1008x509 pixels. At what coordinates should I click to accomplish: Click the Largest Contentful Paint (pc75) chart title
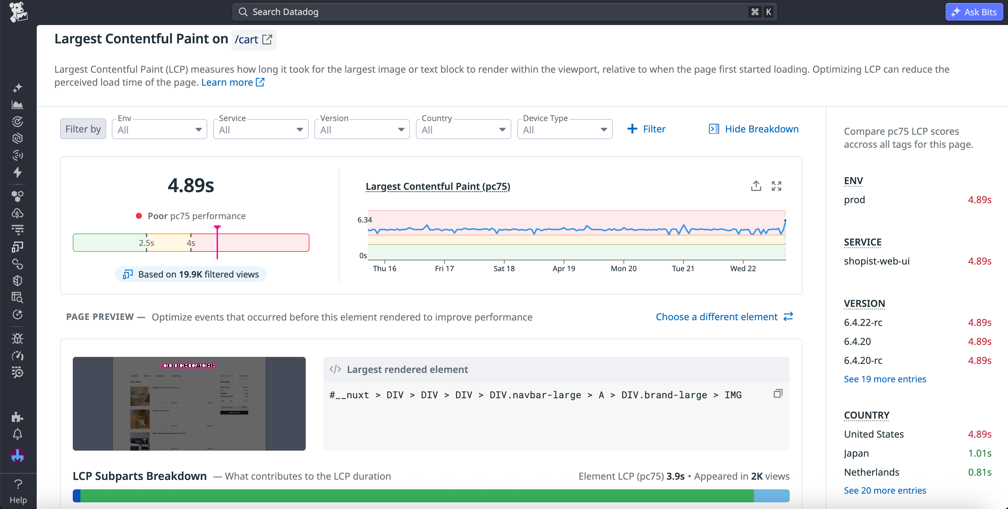[x=438, y=186]
